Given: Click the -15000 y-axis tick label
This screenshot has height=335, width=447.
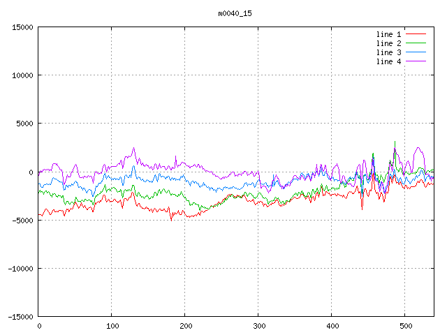Looking at the screenshot, I should tap(20, 316).
